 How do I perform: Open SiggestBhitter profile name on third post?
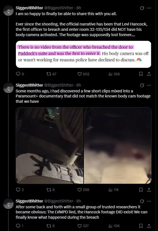[29, 201]
